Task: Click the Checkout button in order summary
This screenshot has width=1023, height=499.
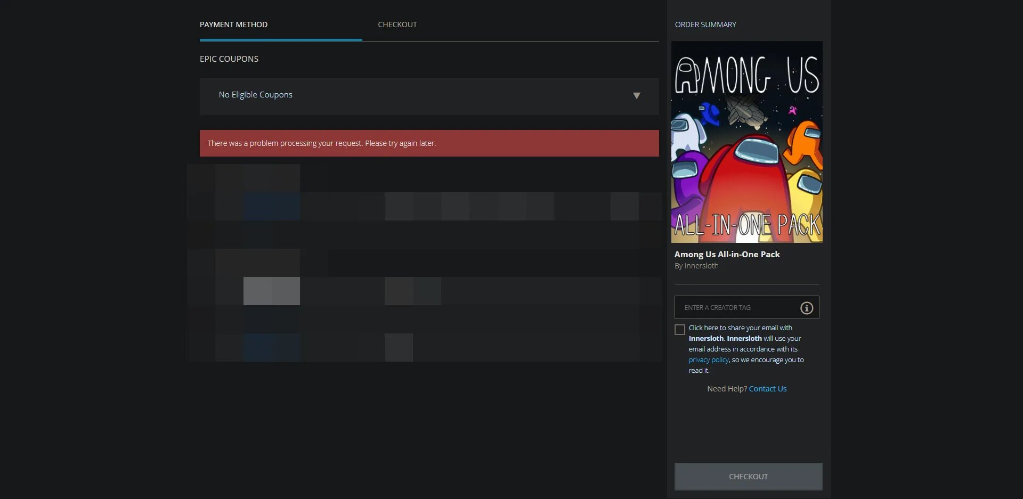Action: [748, 477]
